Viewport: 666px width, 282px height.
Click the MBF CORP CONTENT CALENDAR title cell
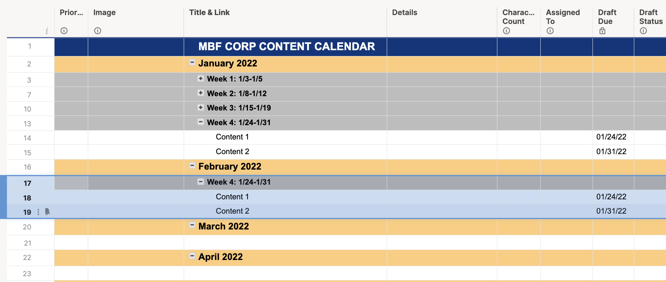286,46
